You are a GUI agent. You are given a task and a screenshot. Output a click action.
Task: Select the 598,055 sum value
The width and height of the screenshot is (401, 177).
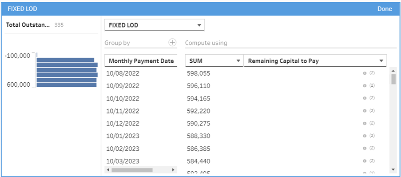[199, 73]
